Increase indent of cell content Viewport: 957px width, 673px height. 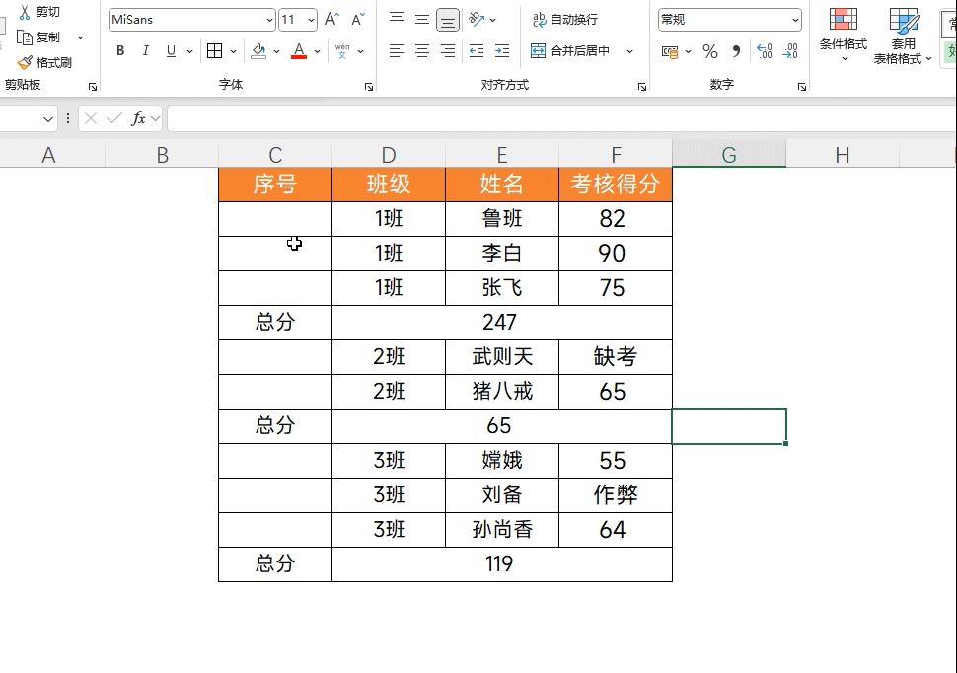(x=502, y=51)
